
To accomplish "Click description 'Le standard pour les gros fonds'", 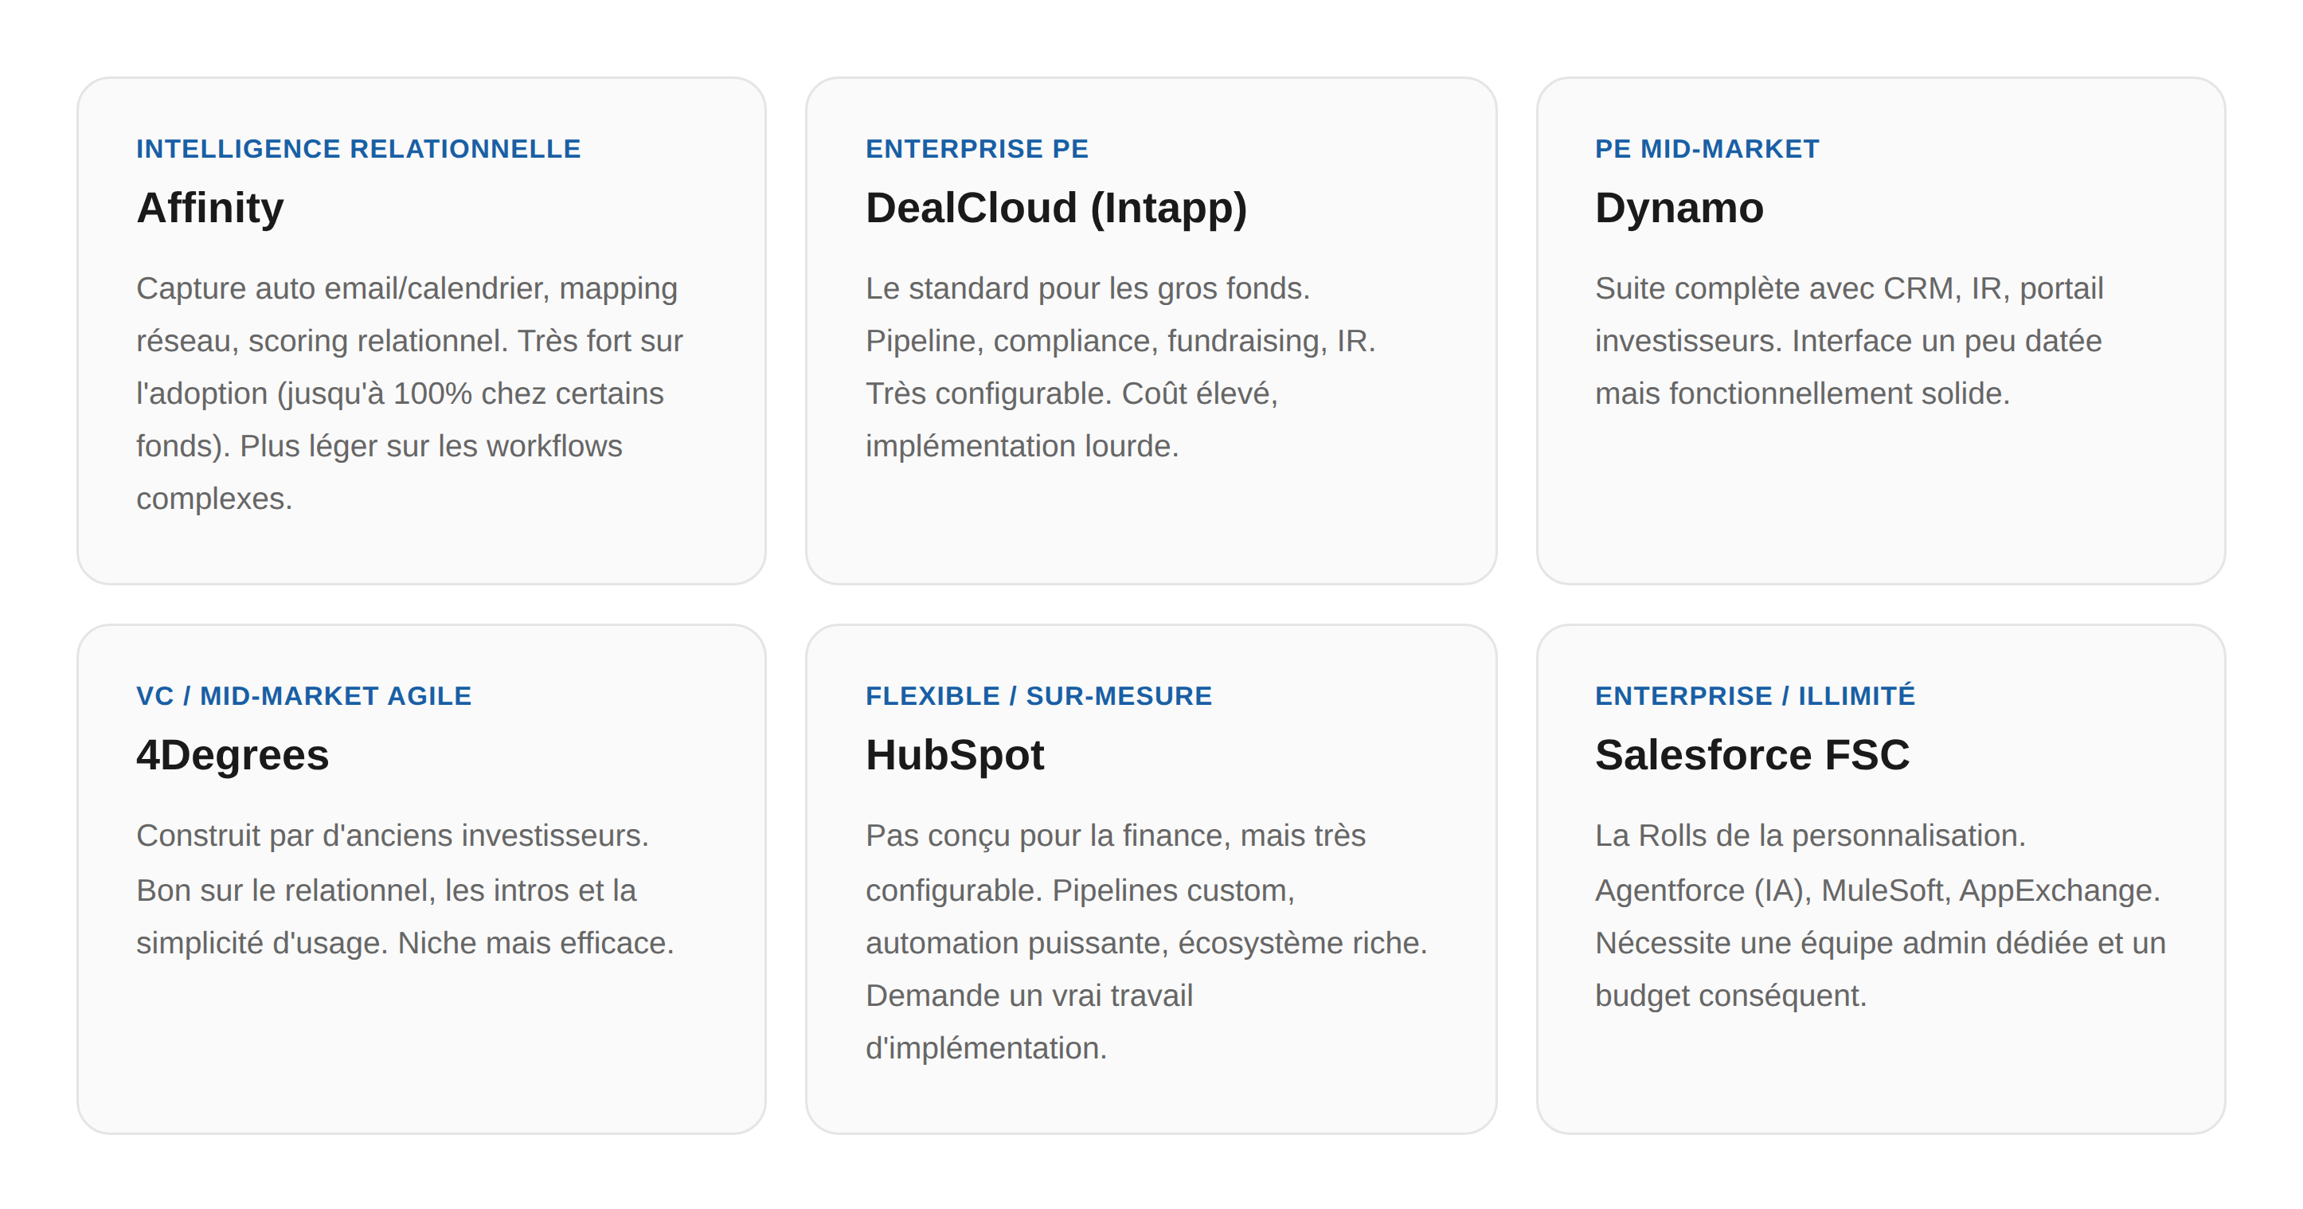I will pyautogui.click(x=1120, y=366).
